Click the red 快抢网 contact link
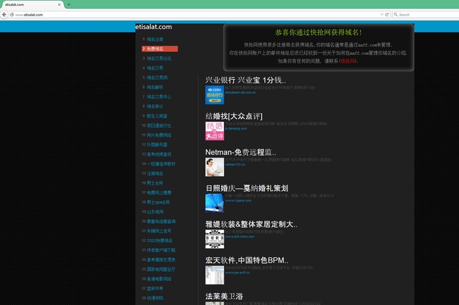 tap(348, 61)
